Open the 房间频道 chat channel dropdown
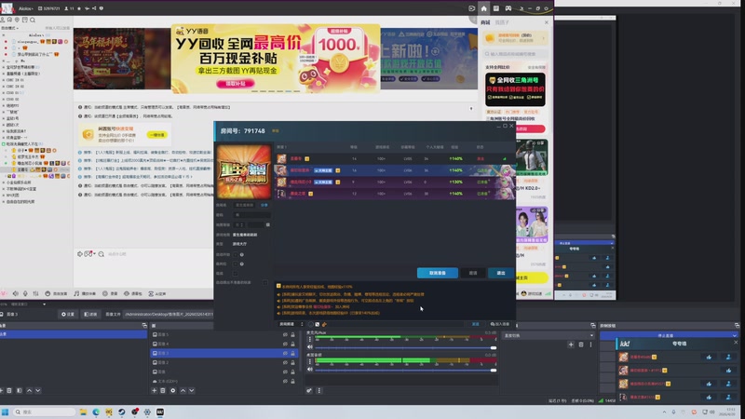Screen dimensions: 745x419 (x=291, y=324)
